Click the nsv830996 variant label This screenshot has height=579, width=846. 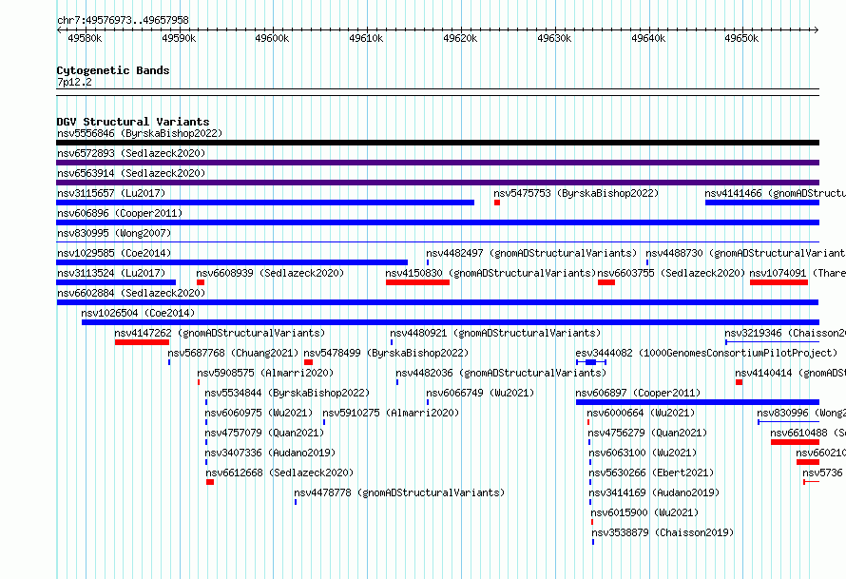click(801, 413)
